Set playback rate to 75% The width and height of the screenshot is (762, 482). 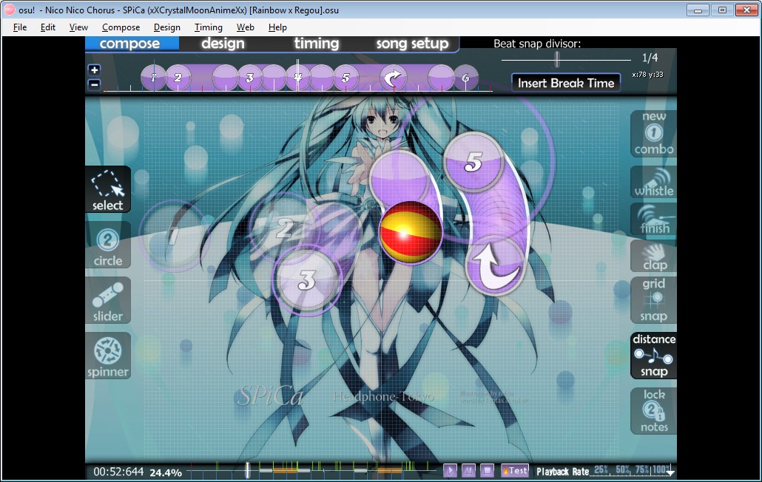[642, 469]
